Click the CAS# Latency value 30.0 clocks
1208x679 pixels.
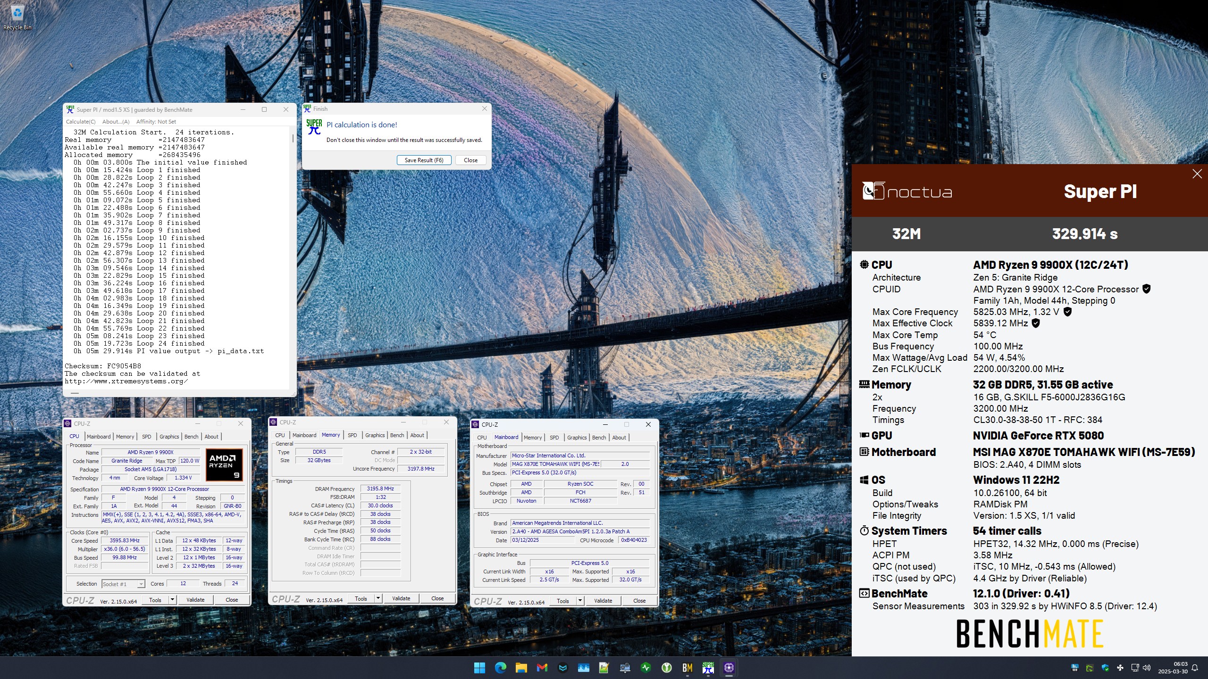click(380, 505)
